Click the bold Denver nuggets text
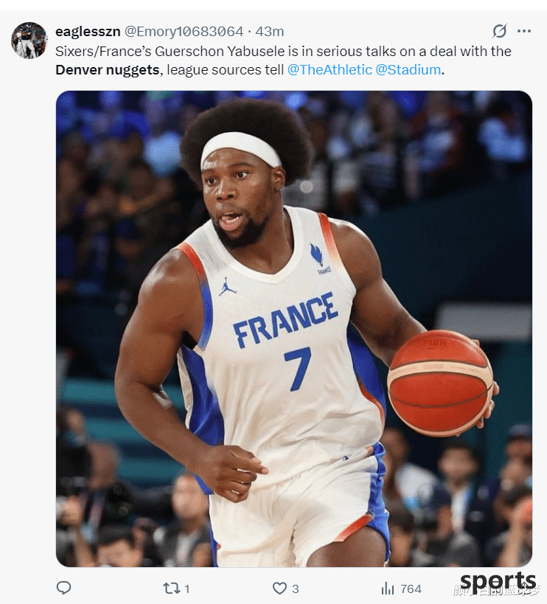This screenshot has height=604, width=547. click(x=108, y=70)
